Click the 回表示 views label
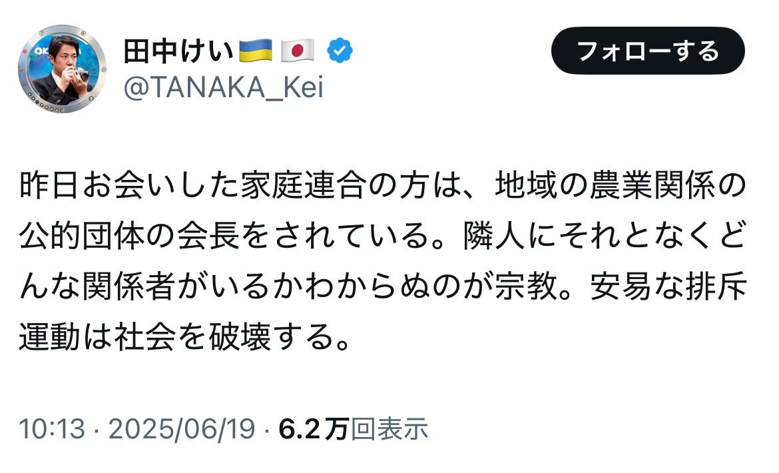This screenshot has width=779, height=473. (389, 428)
